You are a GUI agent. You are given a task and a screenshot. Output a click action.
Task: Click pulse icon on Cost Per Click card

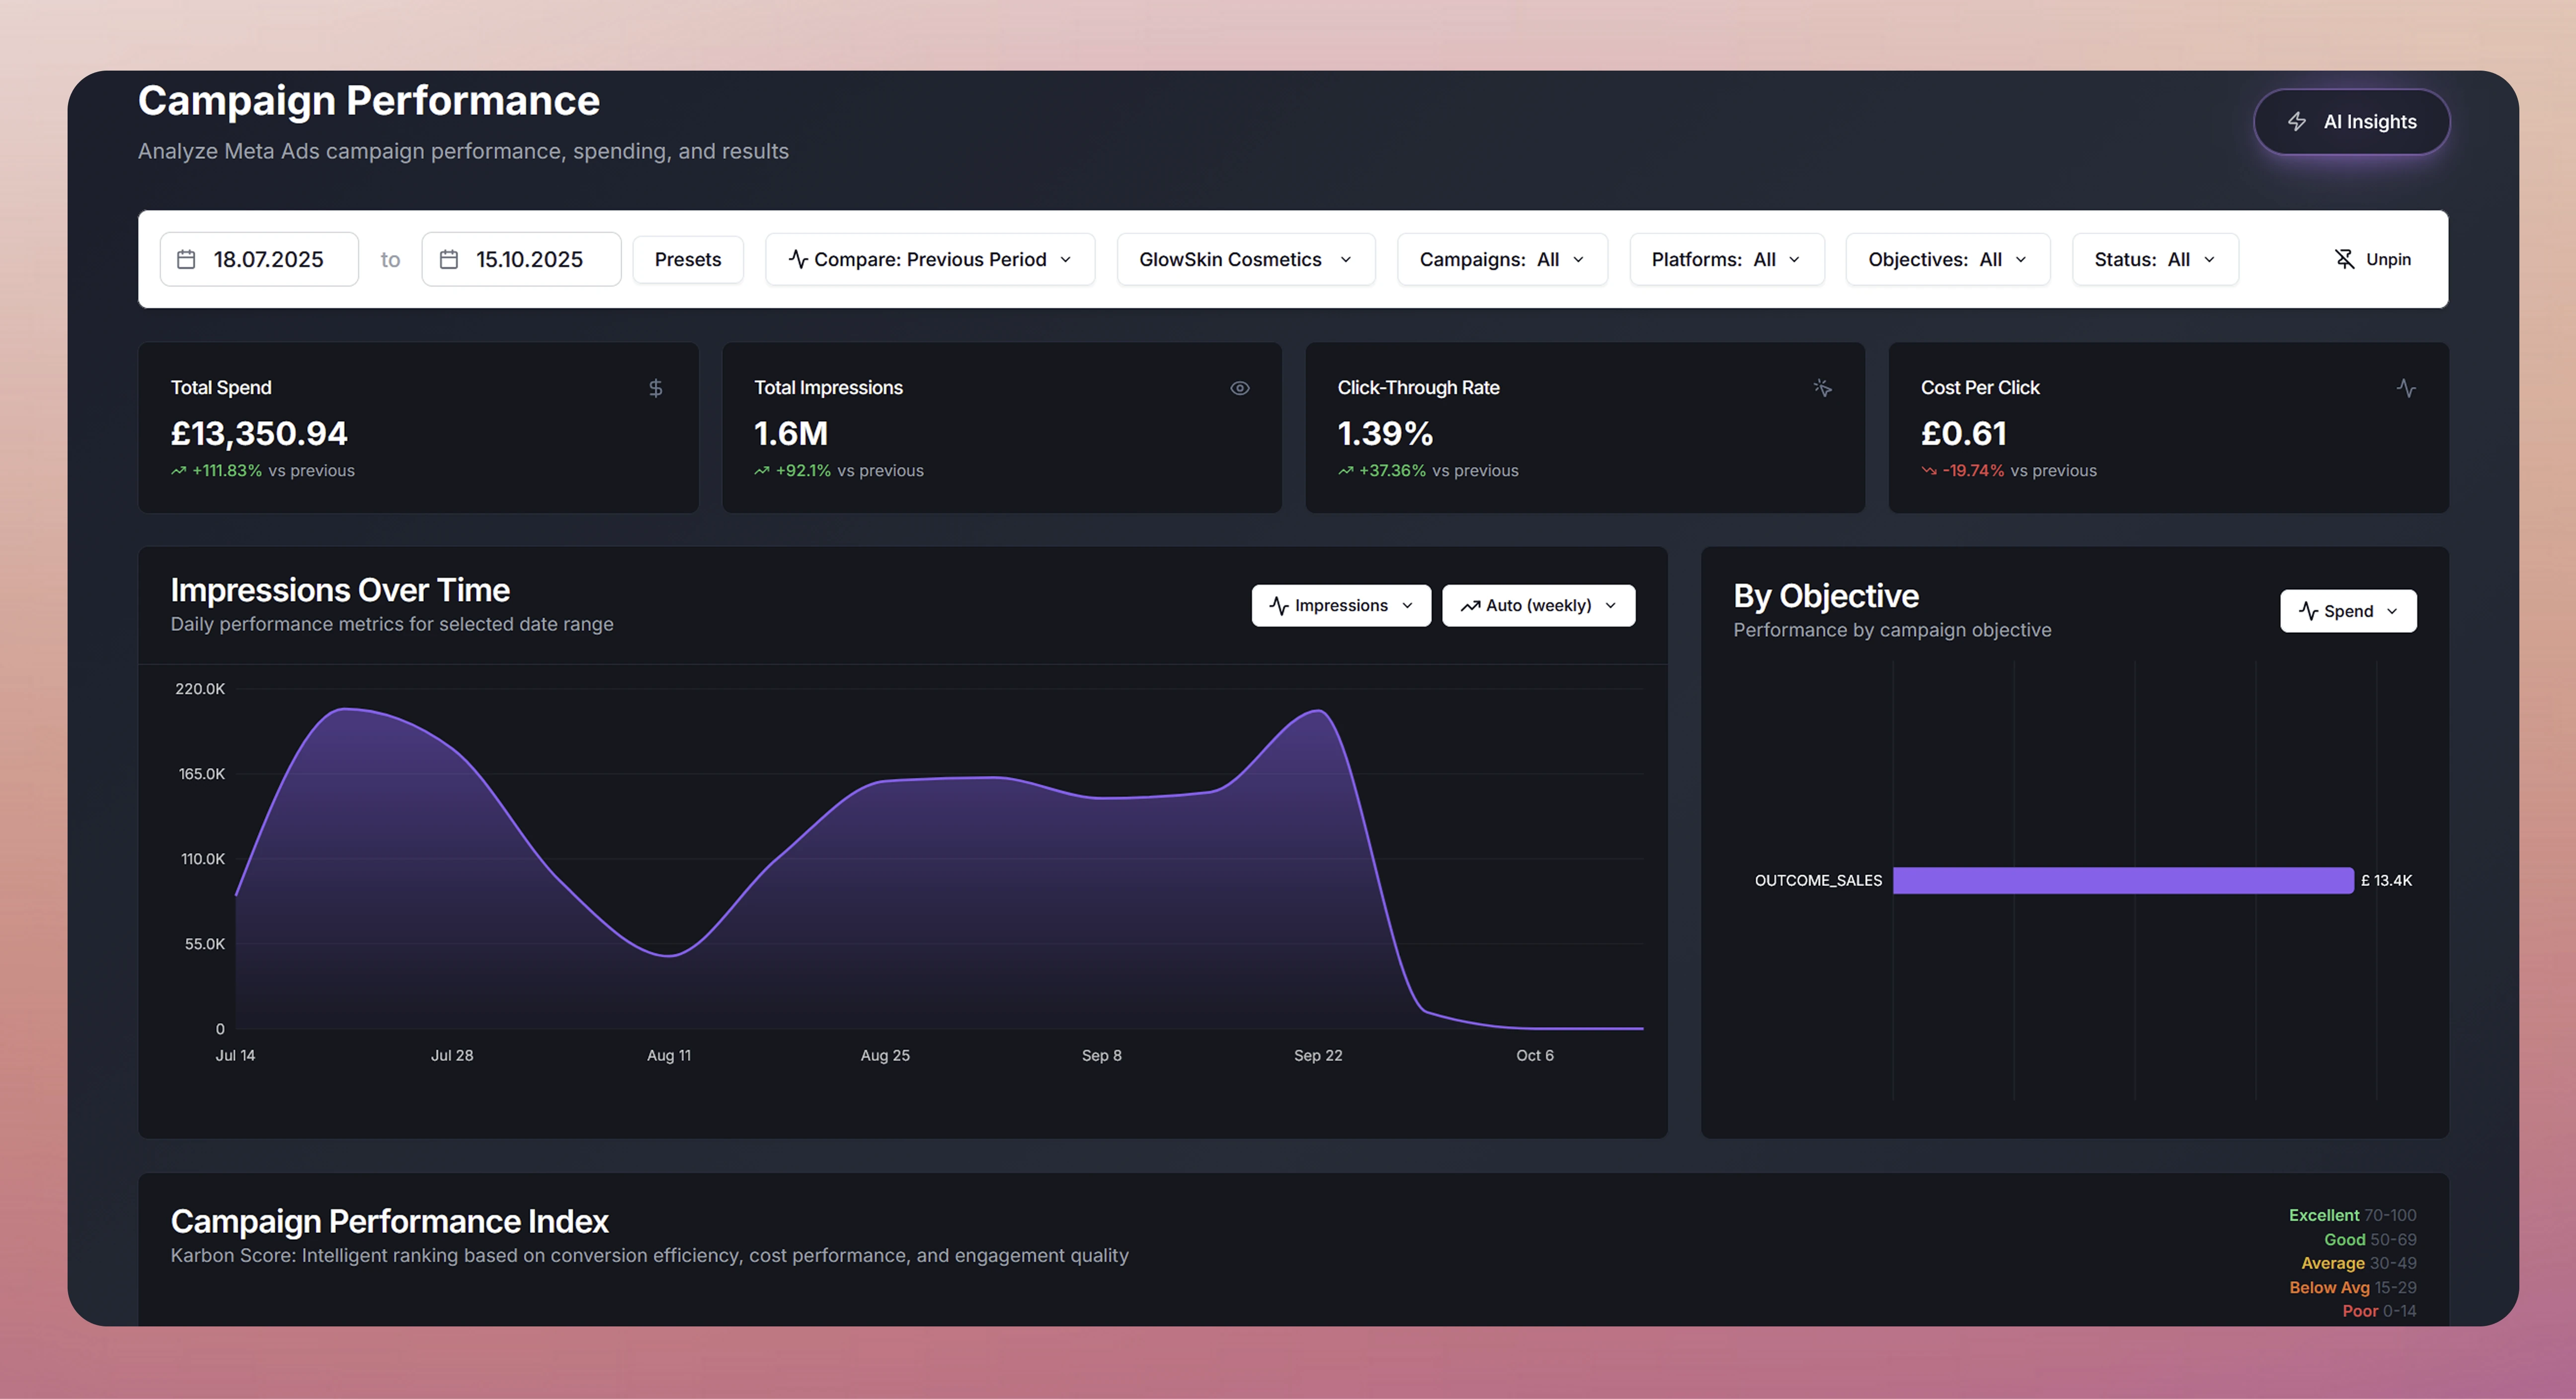coord(2406,388)
